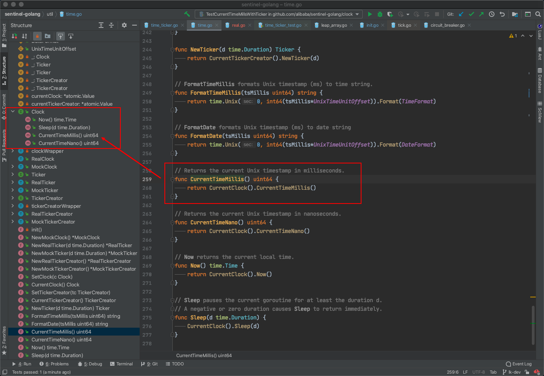The image size is (544, 376).
Task: Open the Project side panel
Action: 4,35
